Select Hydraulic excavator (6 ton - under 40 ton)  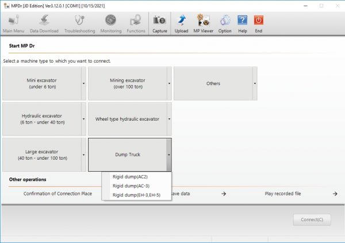(42, 119)
